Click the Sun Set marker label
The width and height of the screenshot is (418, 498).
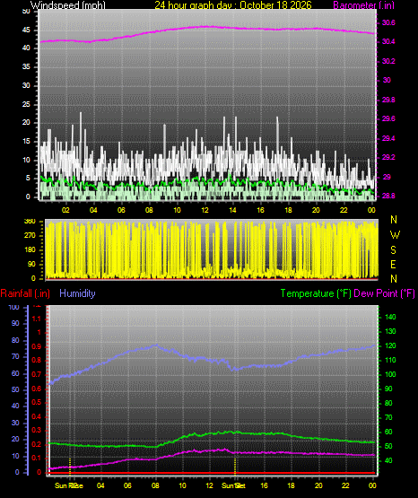[x=233, y=485]
